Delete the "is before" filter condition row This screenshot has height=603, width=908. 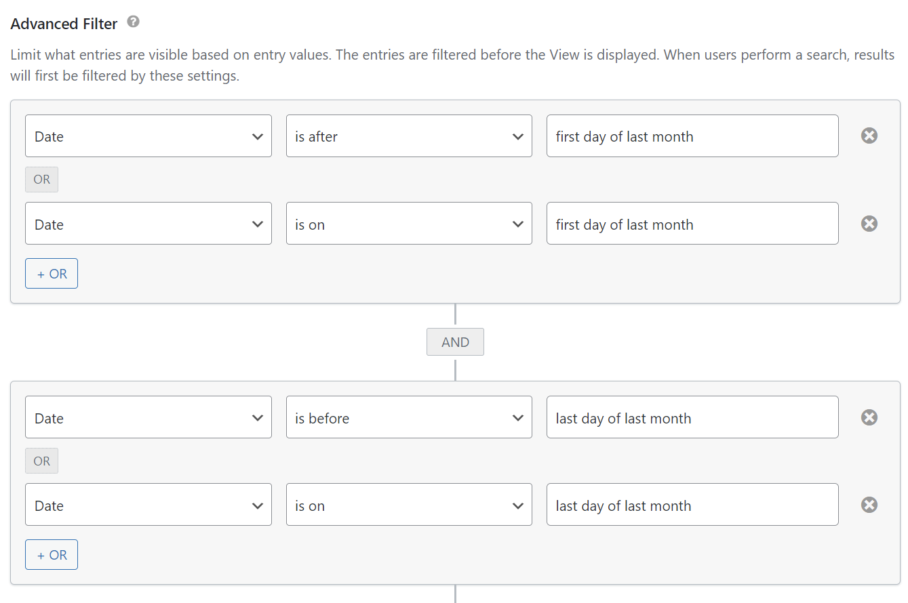pyautogui.click(x=869, y=417)
